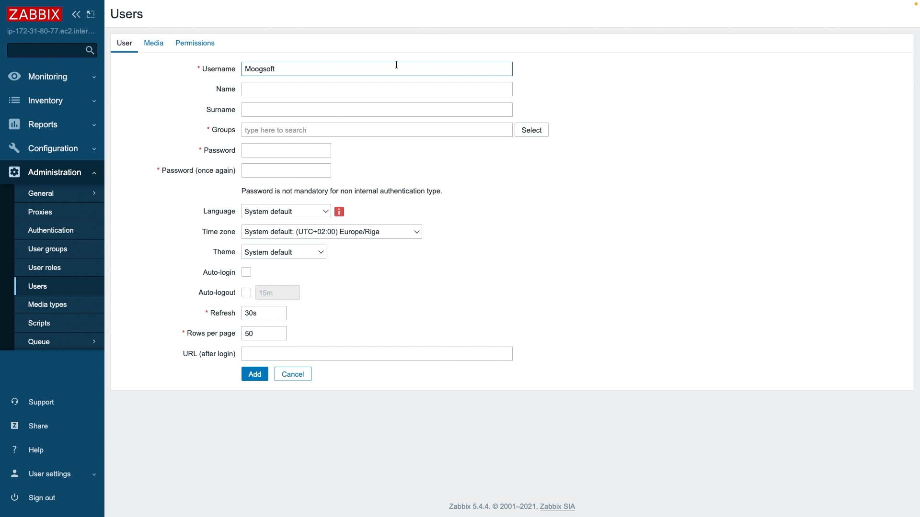Select Language system default dropdown
Screen dimensions: 920x517
(x=286, y=211)
